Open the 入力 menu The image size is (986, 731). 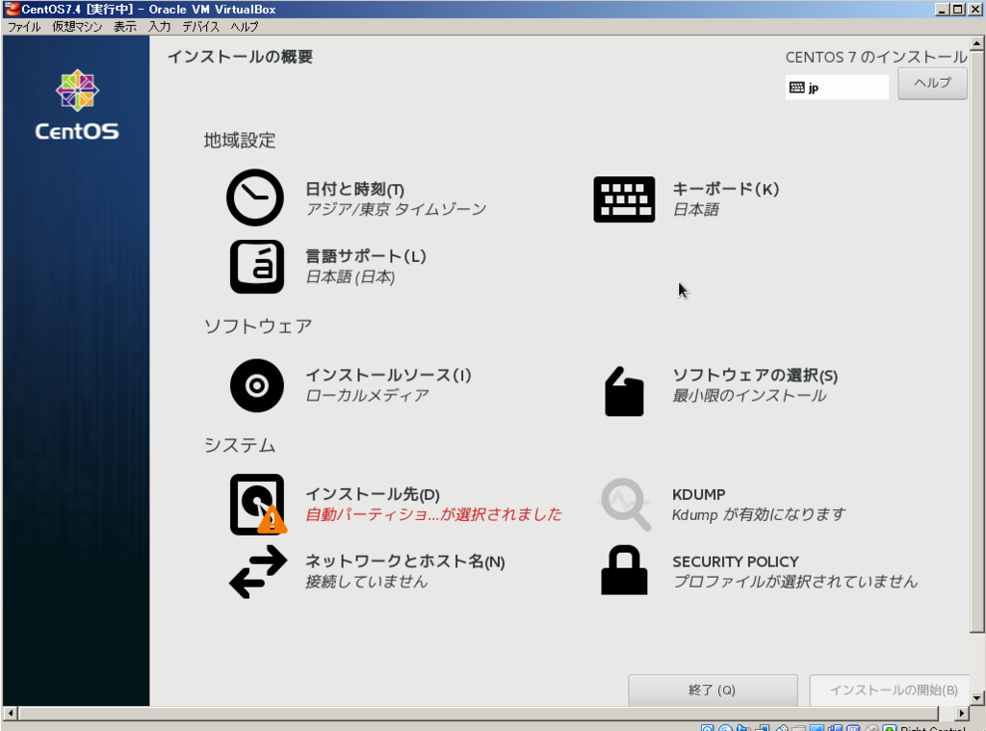[x=159, y=26]
